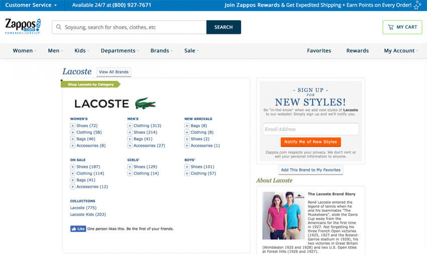Open the Lacoste (775) collection link
Screen dimensions: 427x255
(x=83, y=208)
